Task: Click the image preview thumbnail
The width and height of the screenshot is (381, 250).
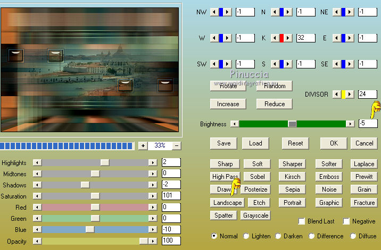Action: [x=89, y=70]
